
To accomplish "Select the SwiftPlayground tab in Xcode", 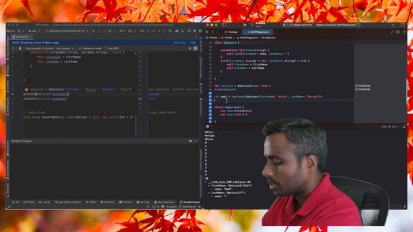I will point(257,32).
